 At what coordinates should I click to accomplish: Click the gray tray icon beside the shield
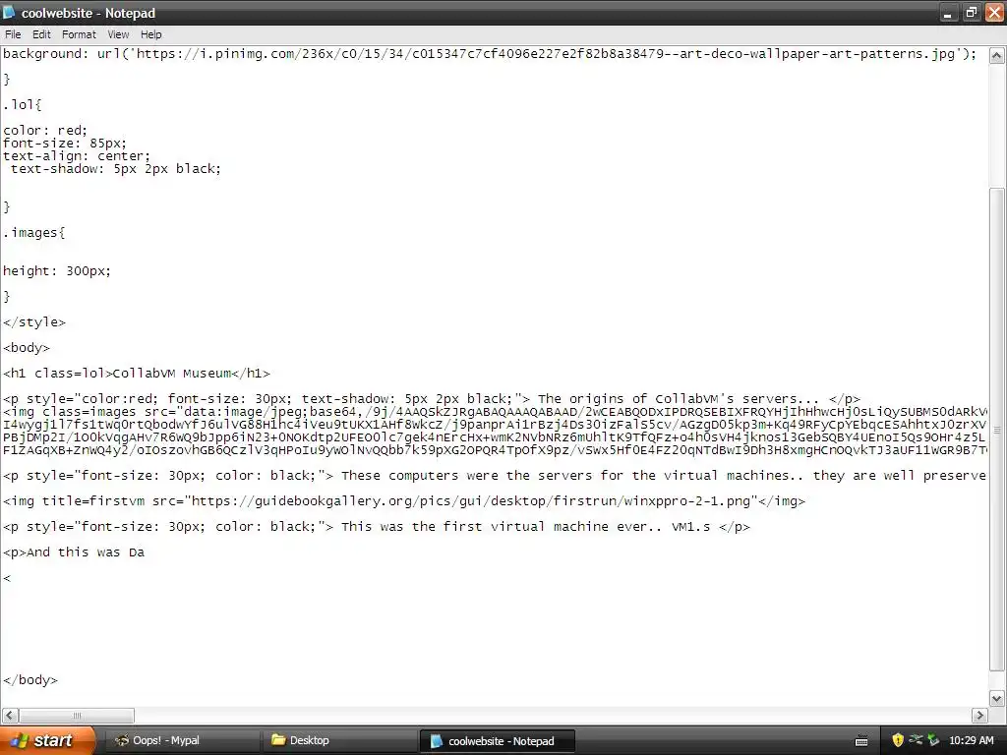pyautogui.click(x=916, y=739)
